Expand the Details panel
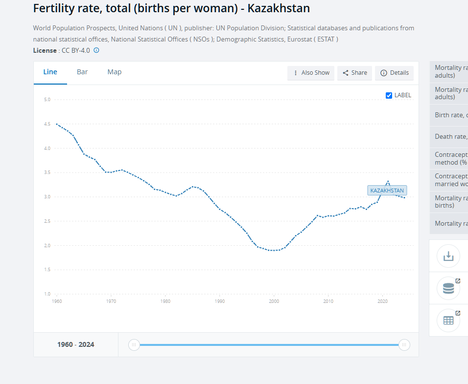The width and height of the screenshot is (468, 384). click(394, 73)
